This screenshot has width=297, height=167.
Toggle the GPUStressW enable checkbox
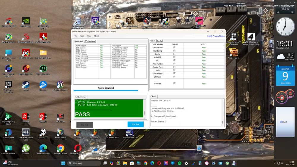(x=174, y=73)
